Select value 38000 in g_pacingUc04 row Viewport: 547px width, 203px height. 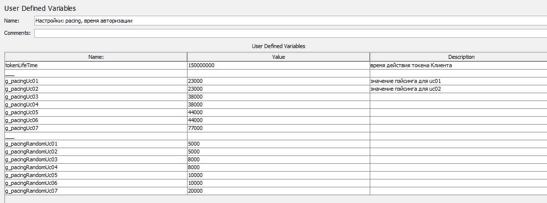pyautogui.click(x=278, y=104)
